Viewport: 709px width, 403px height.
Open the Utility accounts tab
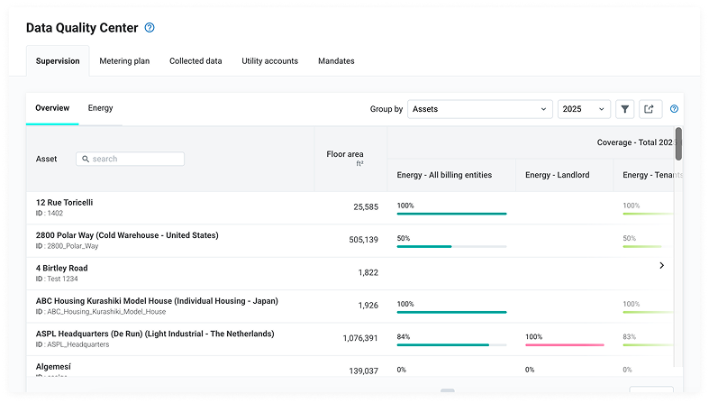pyautogui.click(x=269, y=61)
